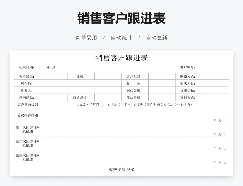Click the empty cell next to 客户生日
The image size is (243, 186).
[162, 76]
